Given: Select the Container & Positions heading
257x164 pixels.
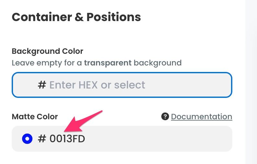Looking at the screenshot, I should click(x=76, y=17).
